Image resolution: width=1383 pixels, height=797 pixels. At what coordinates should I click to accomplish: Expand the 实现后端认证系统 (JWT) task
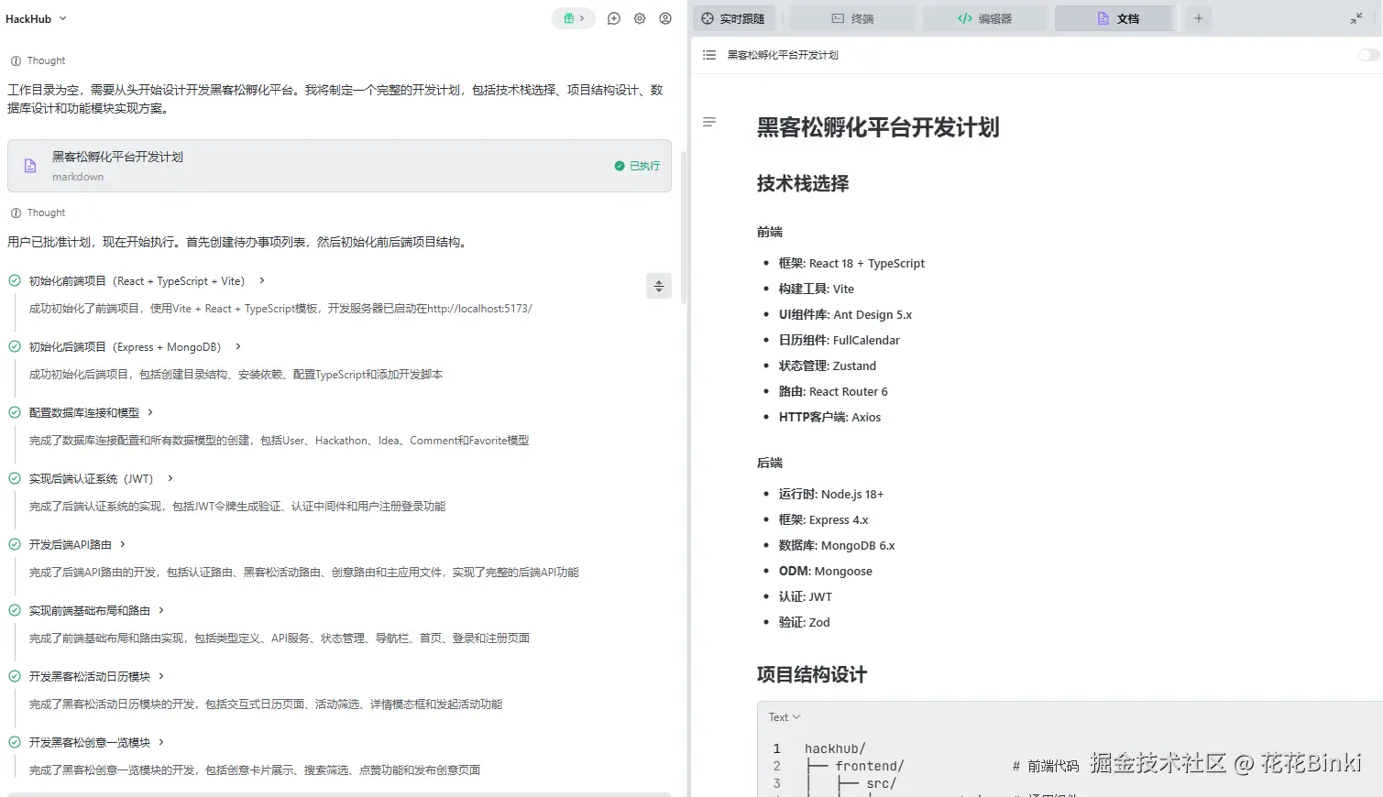pos(170,478)
